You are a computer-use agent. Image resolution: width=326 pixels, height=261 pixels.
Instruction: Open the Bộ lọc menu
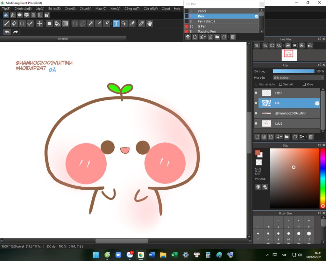click(x=54, y=9)
